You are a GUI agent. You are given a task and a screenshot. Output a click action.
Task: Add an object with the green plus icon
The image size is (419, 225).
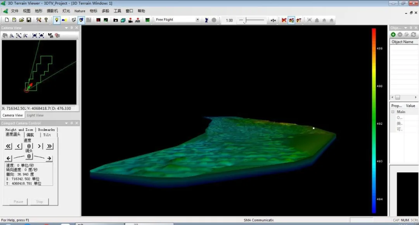tap(393, 34)
